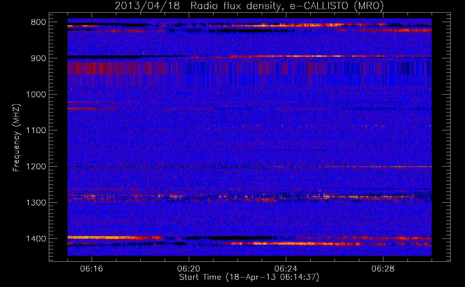Select the 800 frequency axis label
Screen dimensions: 465x287
click(38, 22)
